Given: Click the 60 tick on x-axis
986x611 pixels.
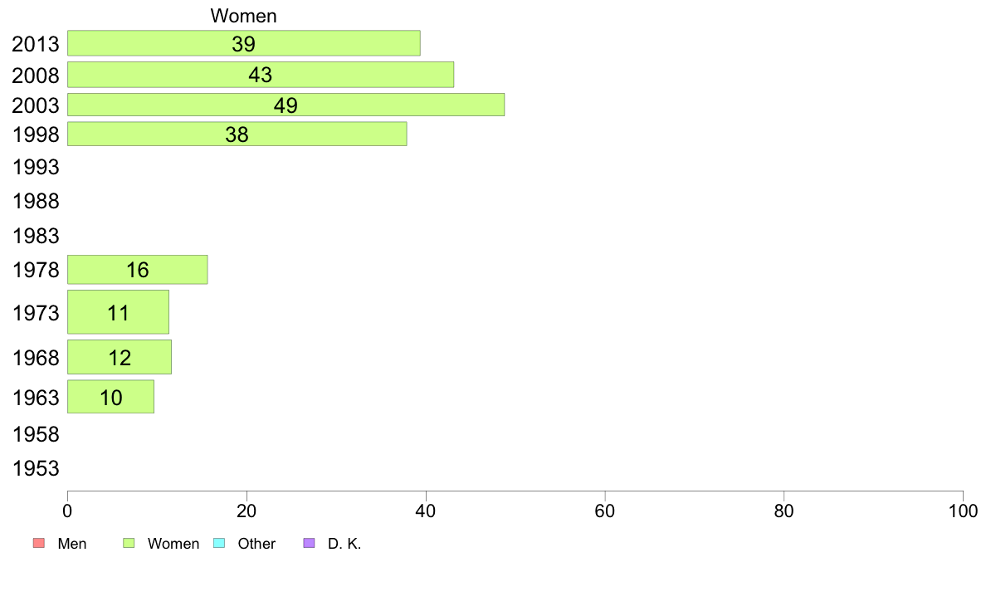Looking at the screenshot, I should (605, 511).
